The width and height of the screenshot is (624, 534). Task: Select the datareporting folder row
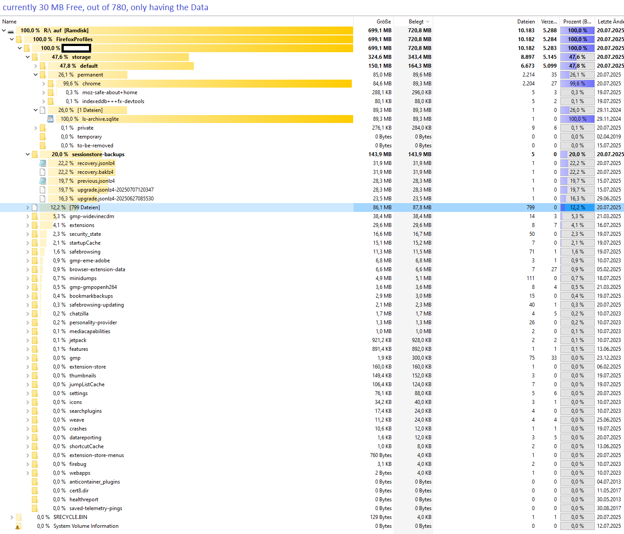(312, 438)
